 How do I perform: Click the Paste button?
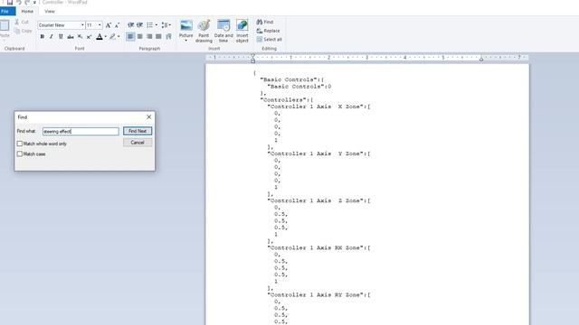5,29
